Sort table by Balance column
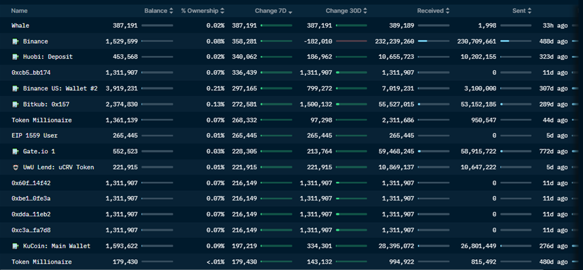 tap(159, 11)
